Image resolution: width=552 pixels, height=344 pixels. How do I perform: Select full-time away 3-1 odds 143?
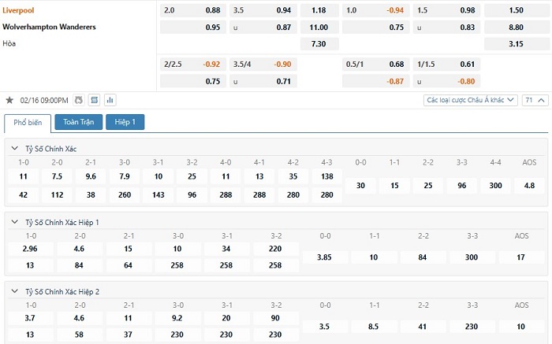point(159,194)
